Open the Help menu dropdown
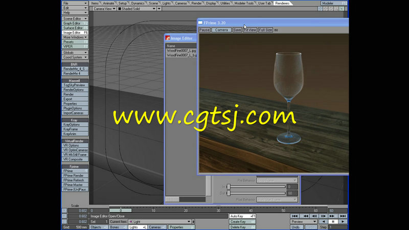 [x=75, y=12]
